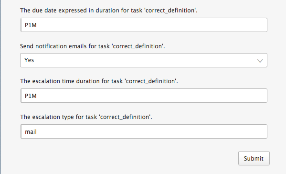This screenshot has width=286, height=174.
Task: Click 'correct_definition' in the escalation type label
Action: (125, 117)
